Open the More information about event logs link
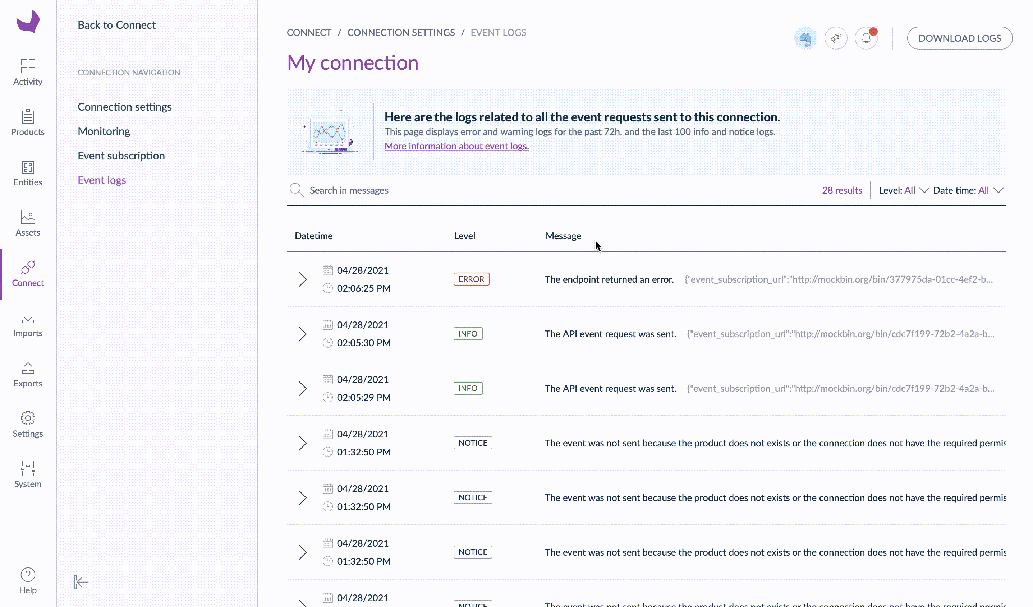 [456, 146]
